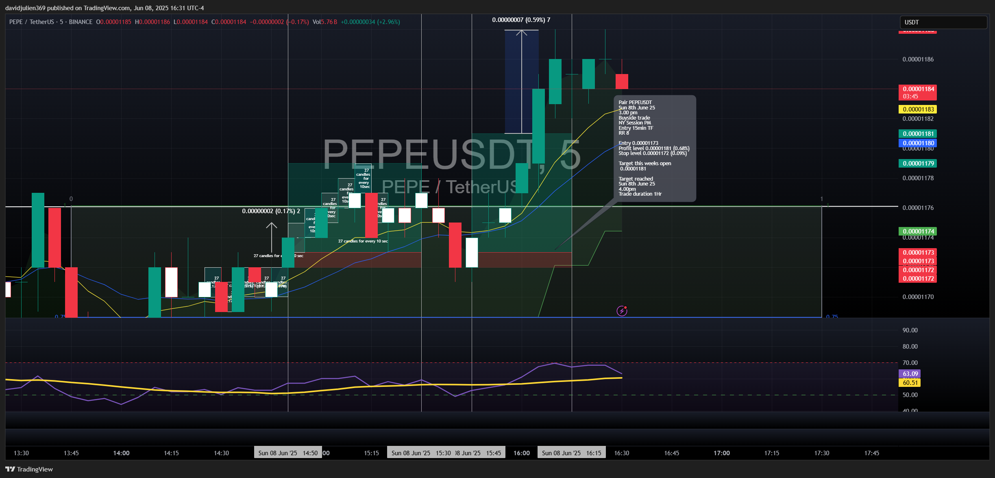
Task: Click the Sun 08 Jun '25 16:15 time marker
Action: pyautogui.click(x=571, y=453)
